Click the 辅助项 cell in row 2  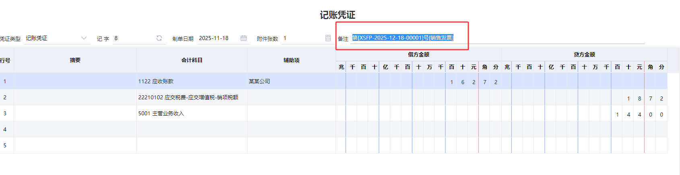291,97
